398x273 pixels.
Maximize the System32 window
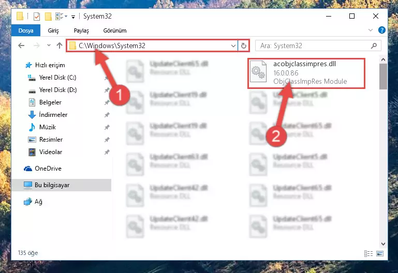(352, 16)
